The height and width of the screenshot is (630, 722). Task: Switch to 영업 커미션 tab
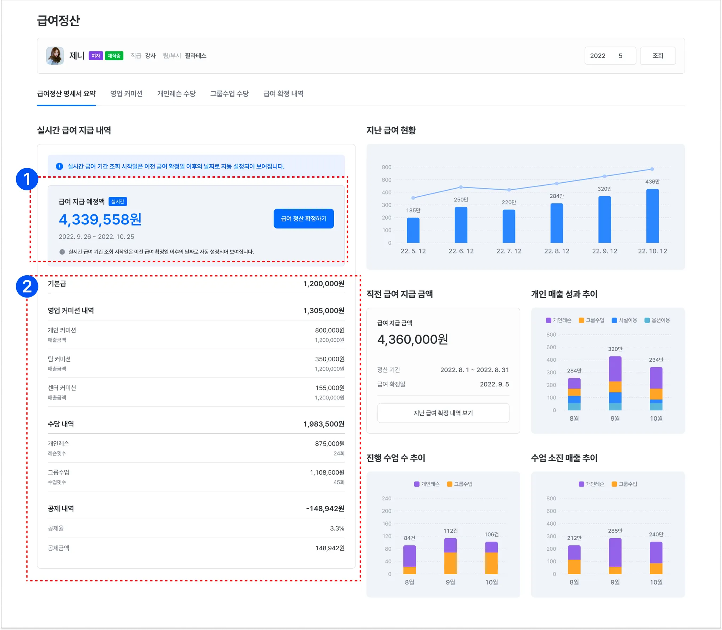point(126,94)
